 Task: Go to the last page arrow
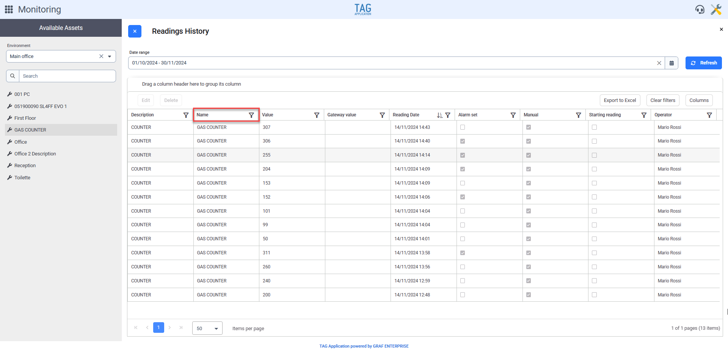click(181, 327)
